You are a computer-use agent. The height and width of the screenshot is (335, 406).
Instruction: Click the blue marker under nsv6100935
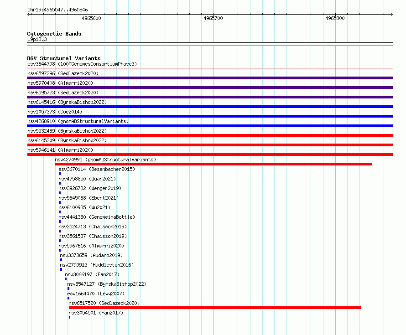click(60, 212)
